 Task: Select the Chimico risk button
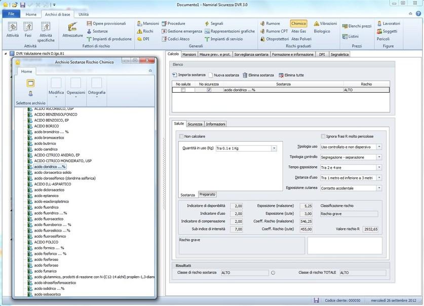click(x=298, y=23)
